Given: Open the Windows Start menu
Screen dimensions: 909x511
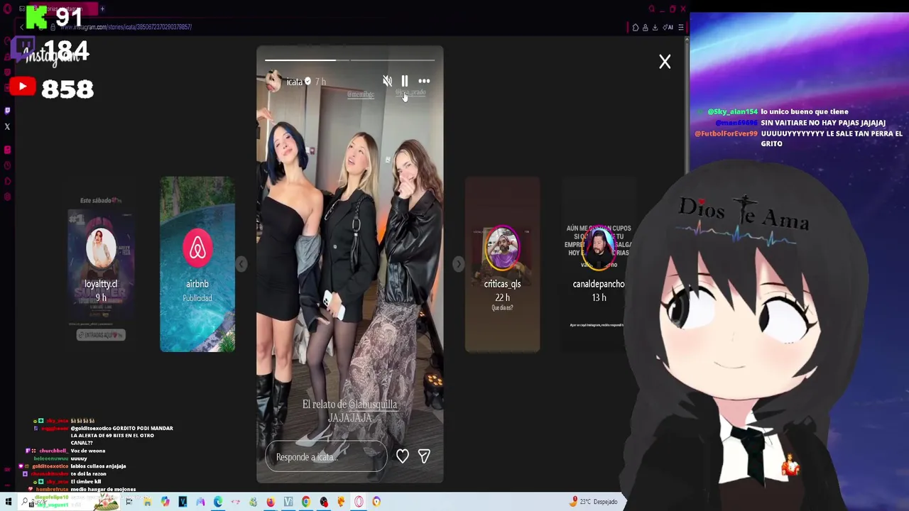Looking at the screenshot, I should [x=9, y=502].
